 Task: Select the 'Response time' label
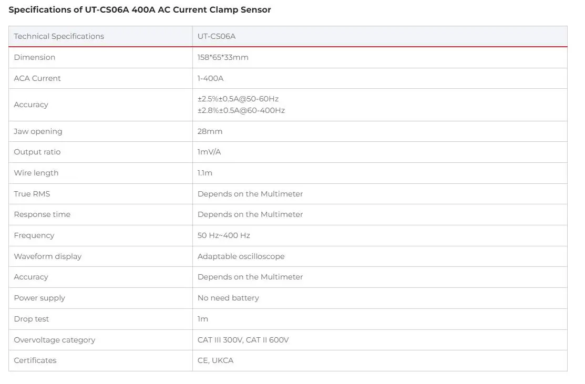click(x=42, y=214)
